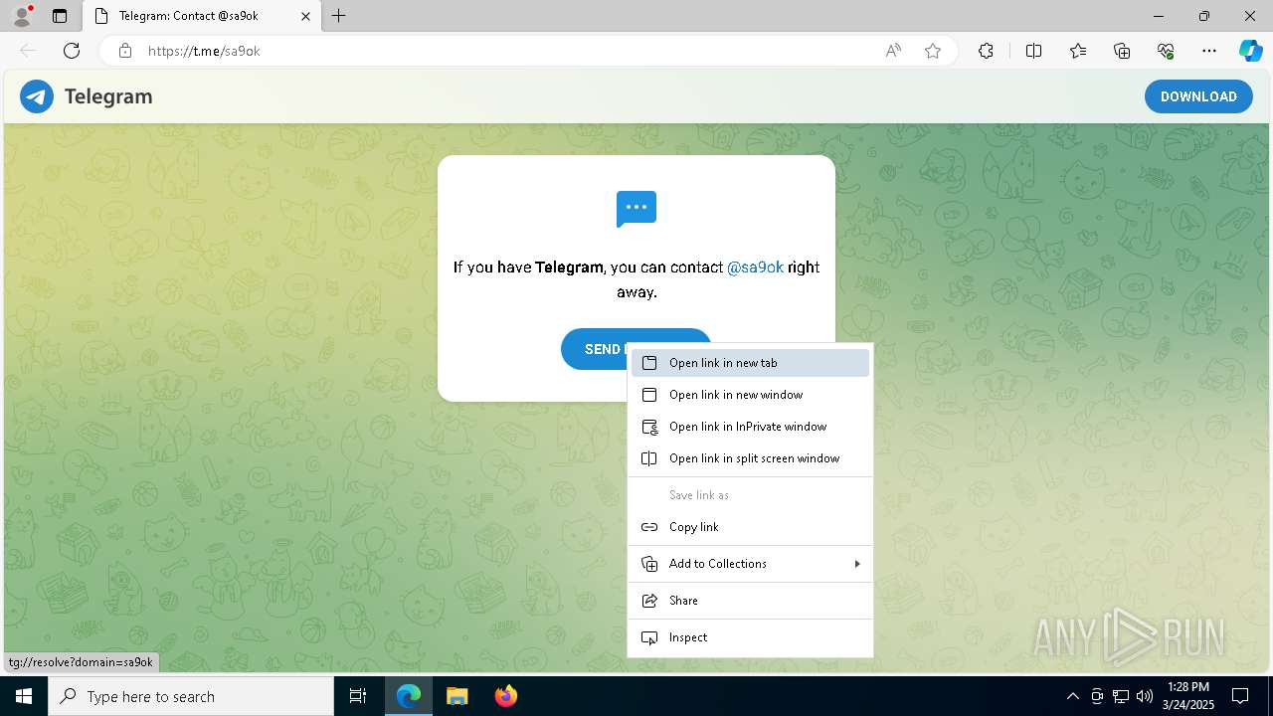Select Open link in InPrivate window
Screen dimensions: 1273x716
[x=750, y=427]
